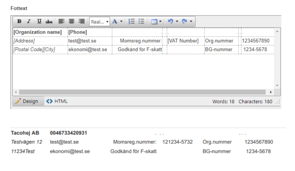Center align the text
295x171 pixels.
(72, 22)
